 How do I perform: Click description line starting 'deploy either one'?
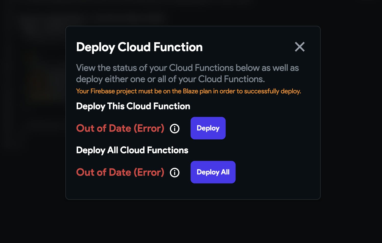170,79
